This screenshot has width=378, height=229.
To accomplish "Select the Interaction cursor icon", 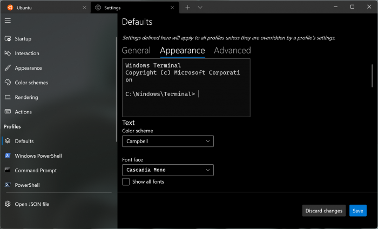I will pyautogui.click(x=8, y=53).
